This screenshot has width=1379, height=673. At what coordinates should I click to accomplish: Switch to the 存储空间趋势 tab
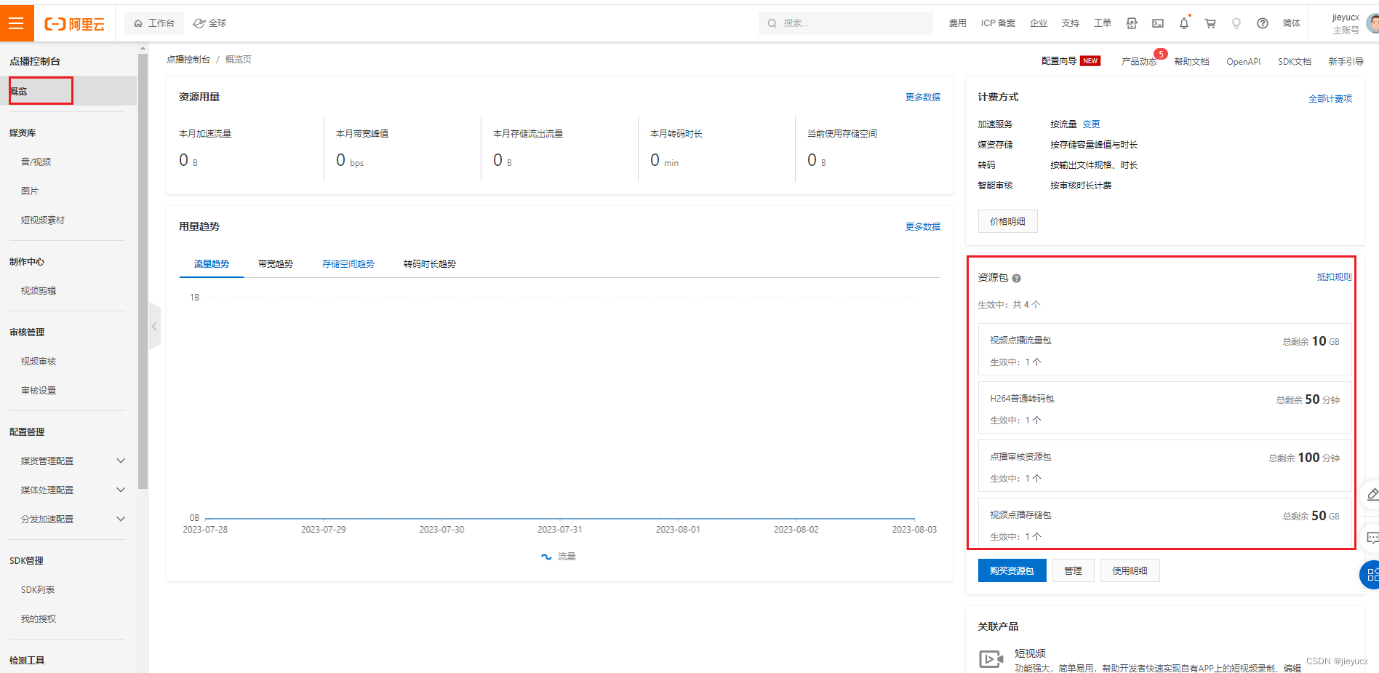pos(348,263)
